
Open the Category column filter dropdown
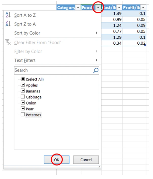tap(78, 8)
